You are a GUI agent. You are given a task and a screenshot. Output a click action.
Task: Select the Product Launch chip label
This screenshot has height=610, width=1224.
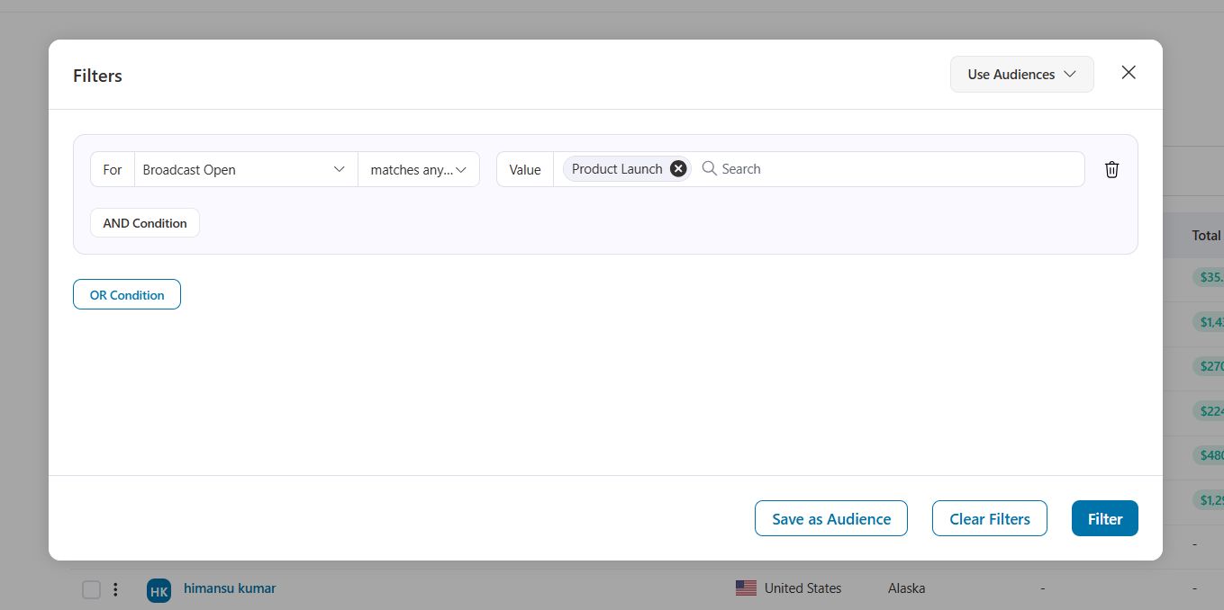tap(617, 169)
